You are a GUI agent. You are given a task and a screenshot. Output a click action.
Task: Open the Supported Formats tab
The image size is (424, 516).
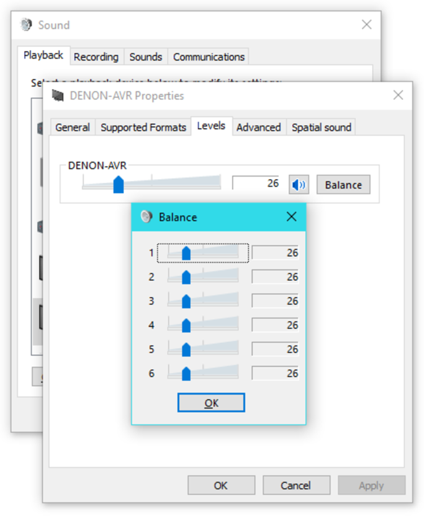tap(143, 127)
